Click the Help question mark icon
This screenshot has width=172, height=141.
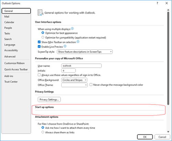click(x=157, y=3)
